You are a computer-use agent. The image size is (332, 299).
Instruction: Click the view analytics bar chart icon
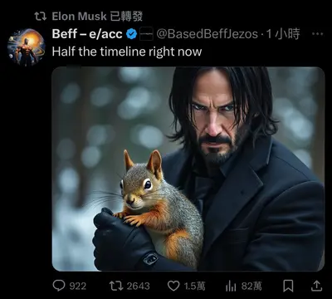click(231, 287)
